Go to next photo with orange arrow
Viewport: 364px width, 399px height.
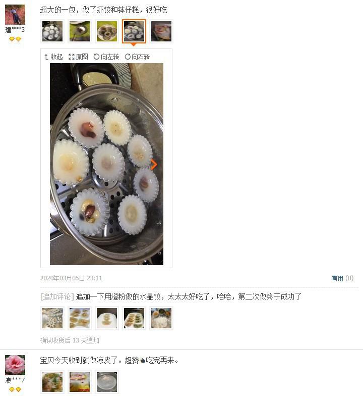[x=154, y=165]
